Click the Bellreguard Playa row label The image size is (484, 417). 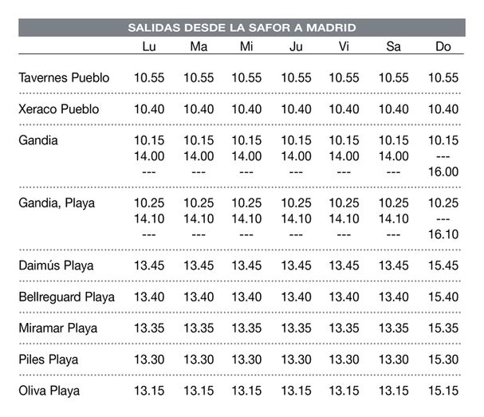66,297
